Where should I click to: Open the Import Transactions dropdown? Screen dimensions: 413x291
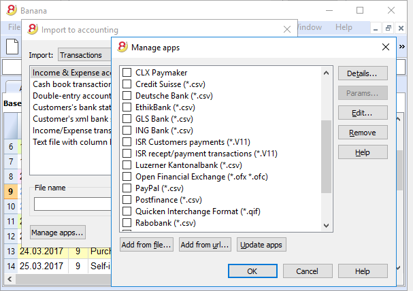coord(84,54)
